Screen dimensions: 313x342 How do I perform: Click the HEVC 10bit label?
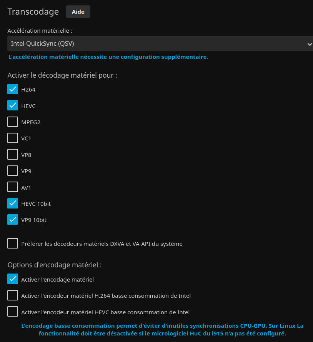[36, 204]
